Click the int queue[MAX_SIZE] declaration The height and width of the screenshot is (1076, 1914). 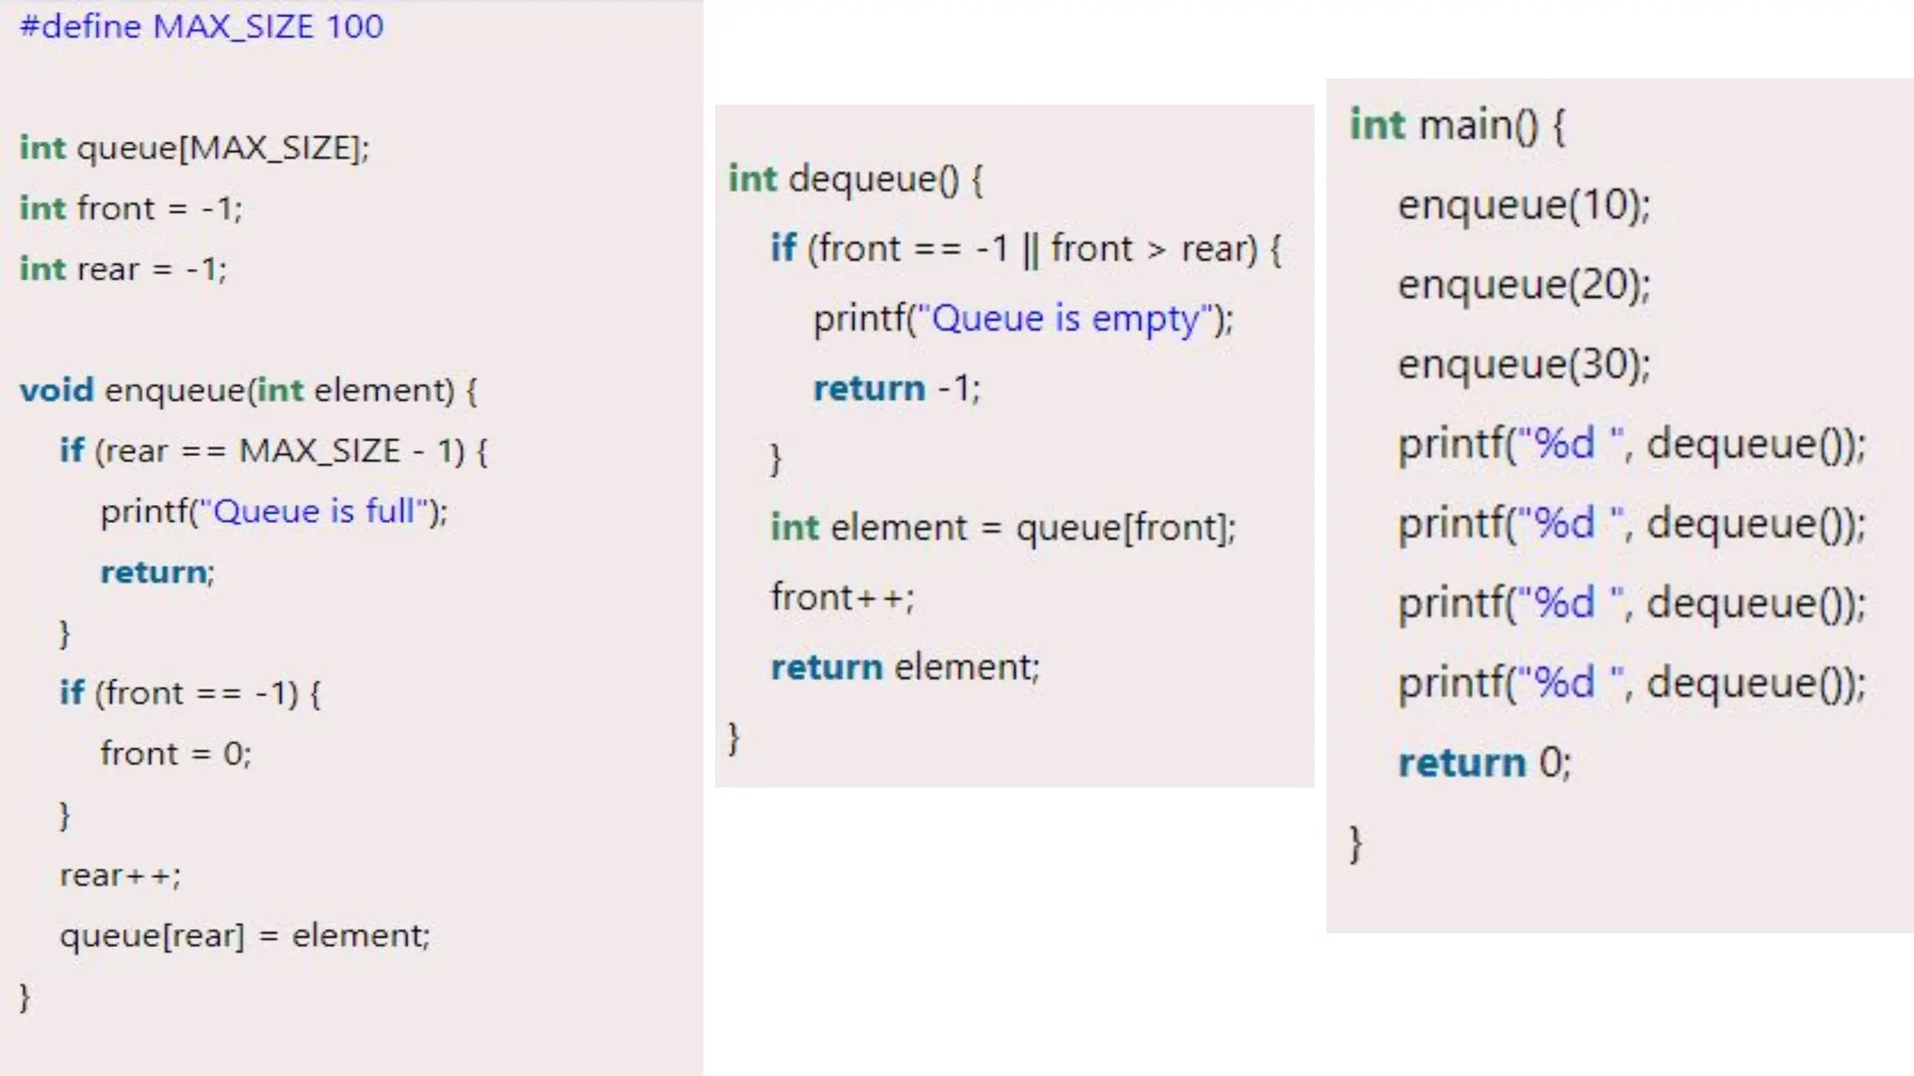click(x=194, y=148)
